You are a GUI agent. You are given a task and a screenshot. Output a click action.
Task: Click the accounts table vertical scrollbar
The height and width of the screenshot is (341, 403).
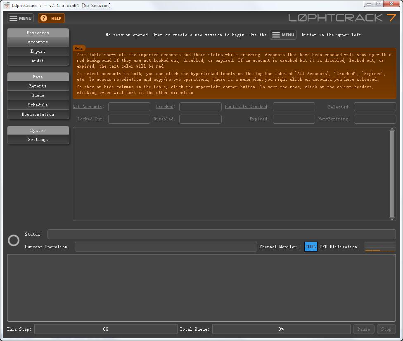[392, 173]
